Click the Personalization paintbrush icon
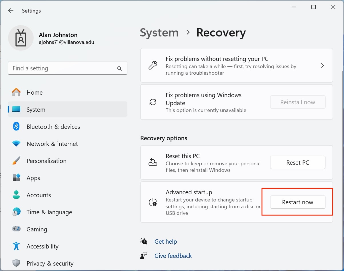This screenshot has width=344, height=271. pyautogui.click(x=16, y=161)
